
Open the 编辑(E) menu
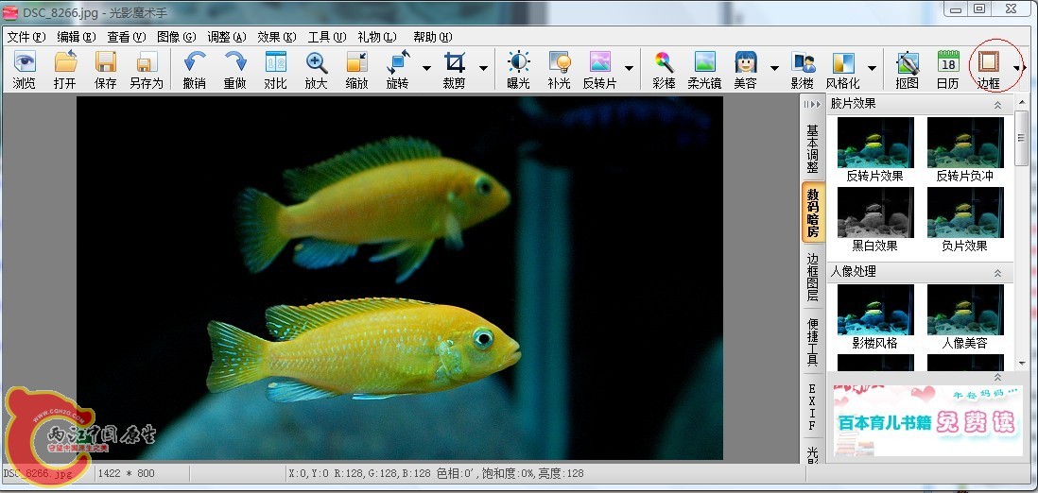(77, 37)
